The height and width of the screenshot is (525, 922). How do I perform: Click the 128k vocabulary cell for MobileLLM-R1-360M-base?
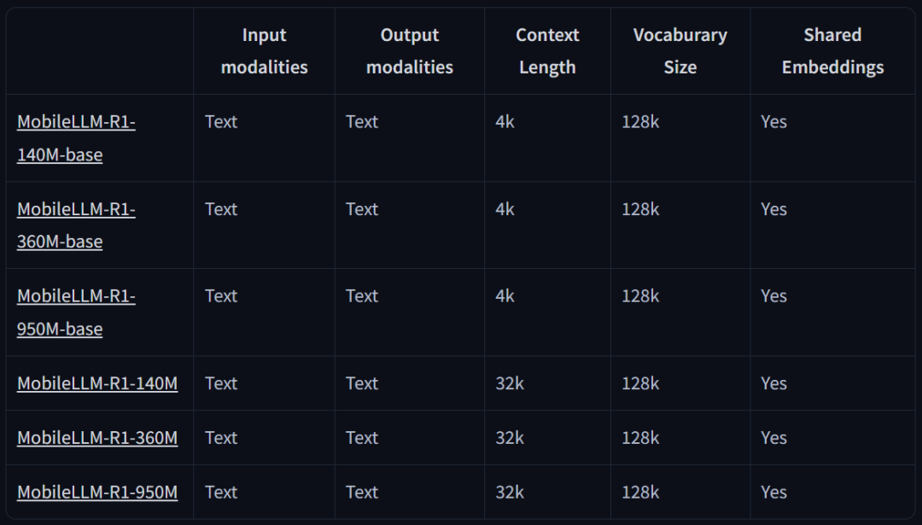click(640, 209)
